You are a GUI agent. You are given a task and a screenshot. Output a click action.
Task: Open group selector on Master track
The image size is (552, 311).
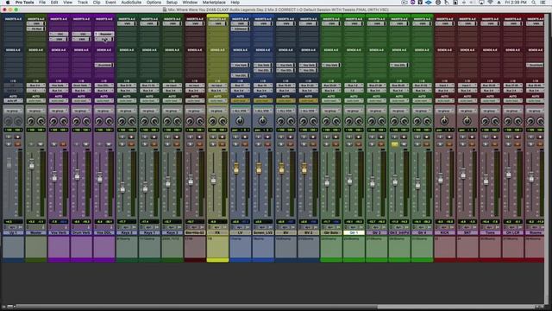[36, 111]
